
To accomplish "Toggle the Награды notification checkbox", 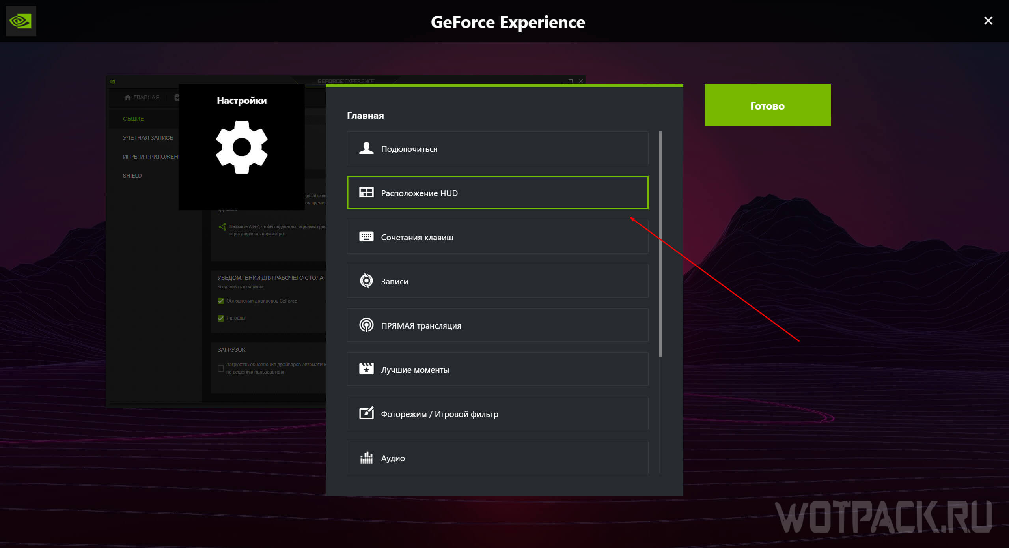I will click(221, 318).
